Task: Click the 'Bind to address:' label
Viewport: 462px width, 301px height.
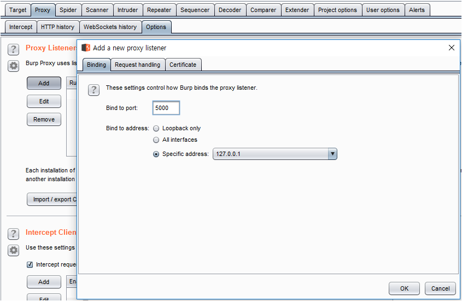Action: tap(127, 129)
